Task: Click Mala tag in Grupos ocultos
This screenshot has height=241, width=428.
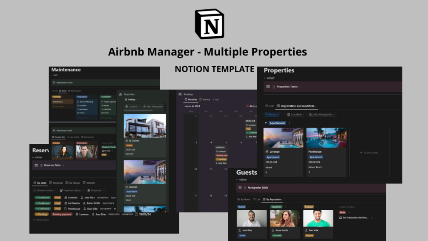Action: (342, 212)
